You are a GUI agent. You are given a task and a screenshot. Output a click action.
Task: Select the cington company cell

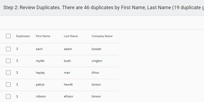pos(97,61)
